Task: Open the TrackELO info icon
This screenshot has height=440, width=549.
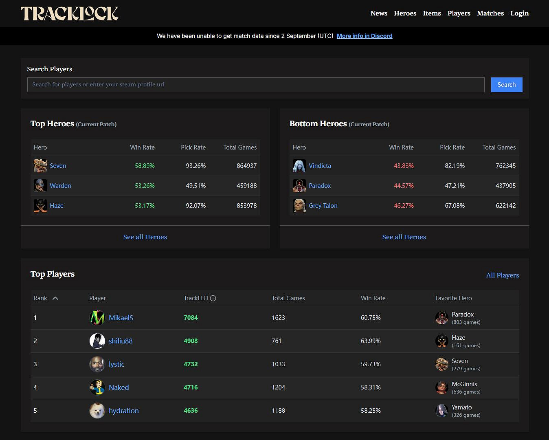Action: point(213,298)
